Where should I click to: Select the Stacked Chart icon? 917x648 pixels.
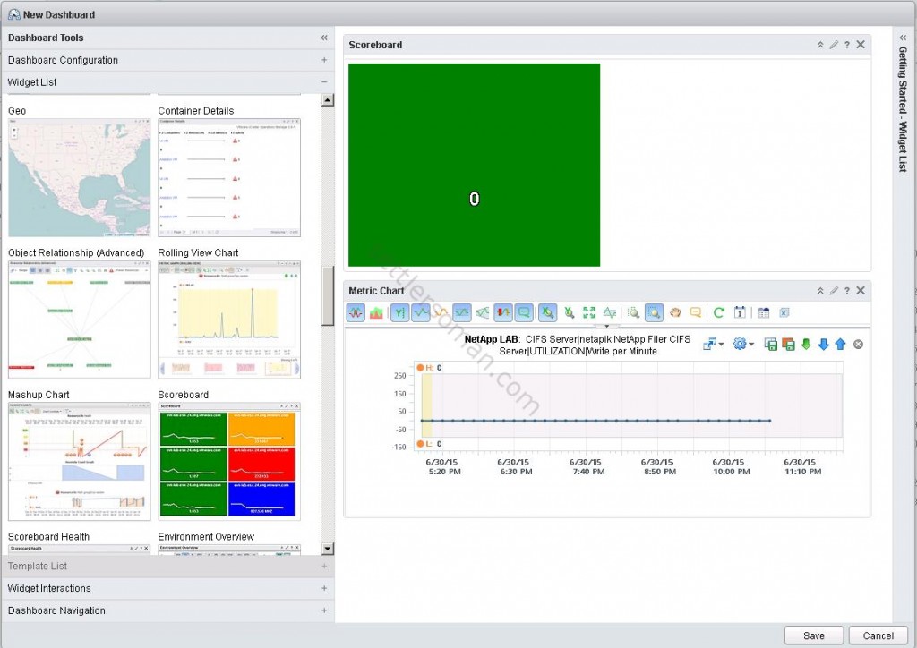click(375, 312)
